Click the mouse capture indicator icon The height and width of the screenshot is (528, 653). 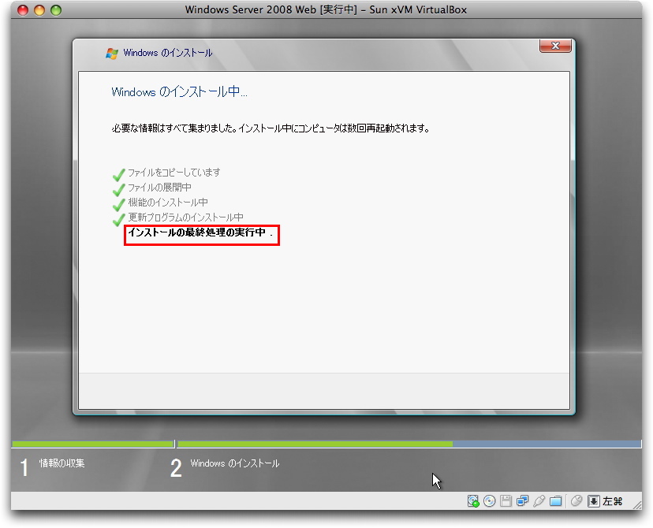pos(577,500)
